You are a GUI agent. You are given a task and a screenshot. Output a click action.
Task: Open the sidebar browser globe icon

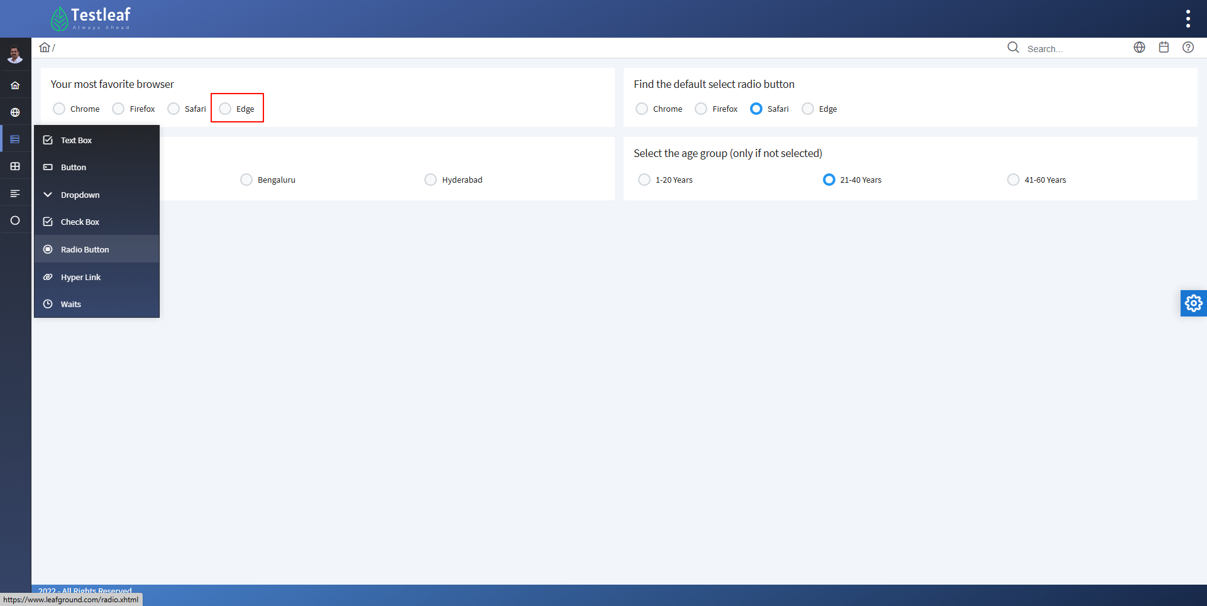click(x=15, y=112)
